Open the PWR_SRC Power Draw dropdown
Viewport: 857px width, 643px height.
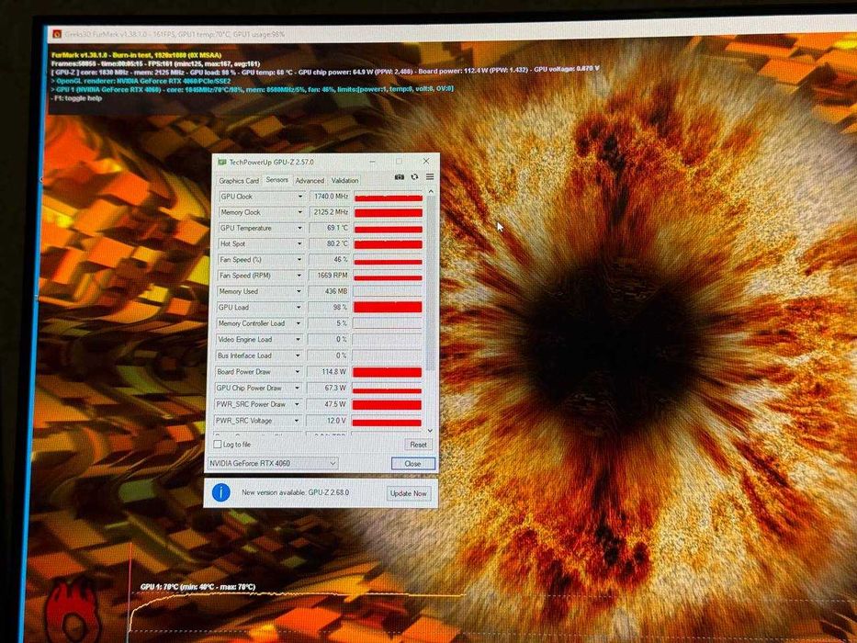297,404
